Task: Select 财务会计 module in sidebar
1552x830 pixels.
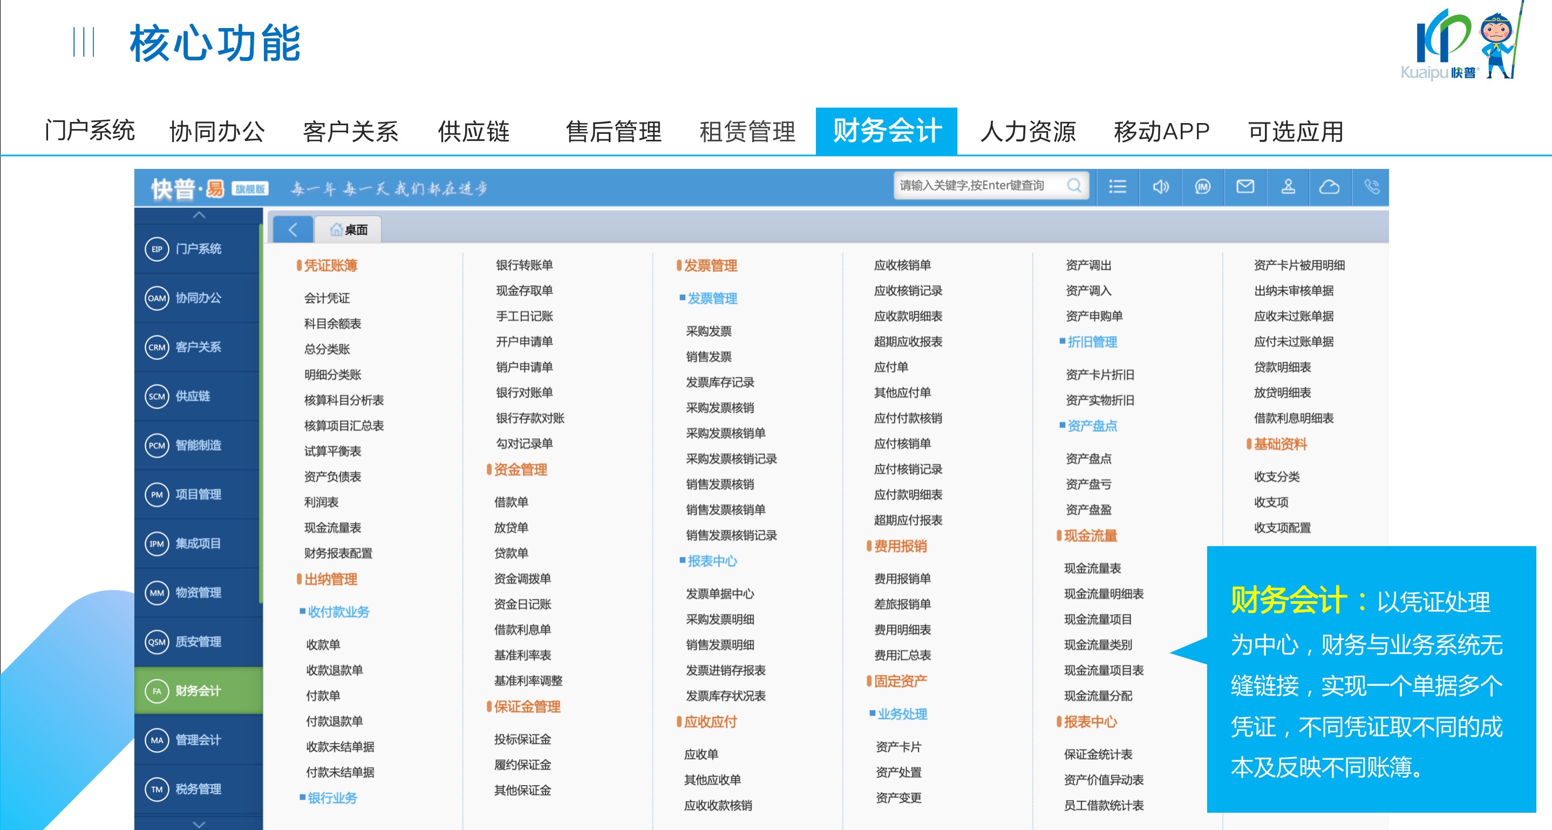Action: [x=198, y=690]
